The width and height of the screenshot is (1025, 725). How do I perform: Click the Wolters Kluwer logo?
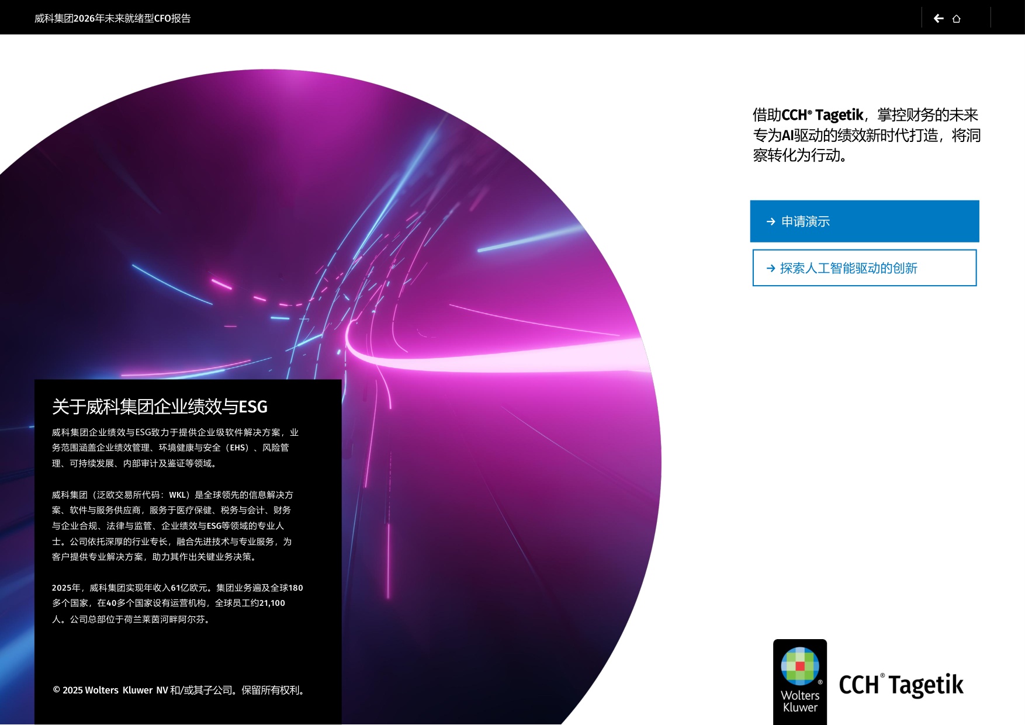point(800,682)
